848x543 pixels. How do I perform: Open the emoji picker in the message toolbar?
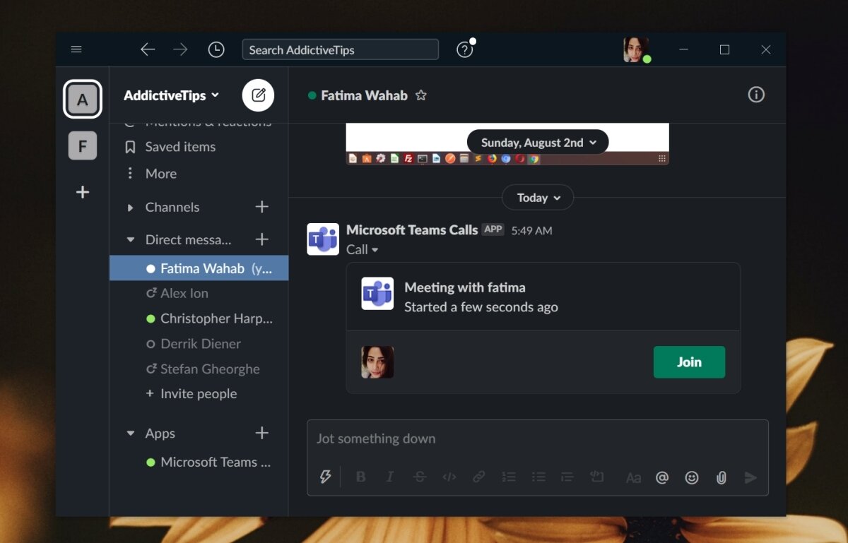[x=691, y=477]
